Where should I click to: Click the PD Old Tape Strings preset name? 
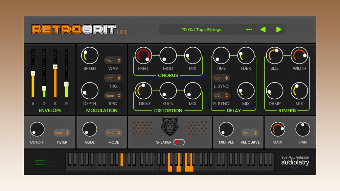click(201, 30)
